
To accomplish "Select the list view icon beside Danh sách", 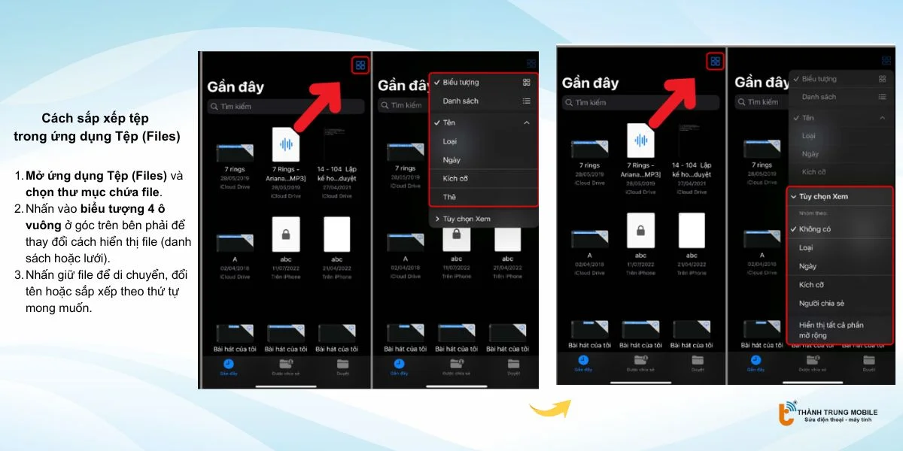I will (x=526, y=100).
